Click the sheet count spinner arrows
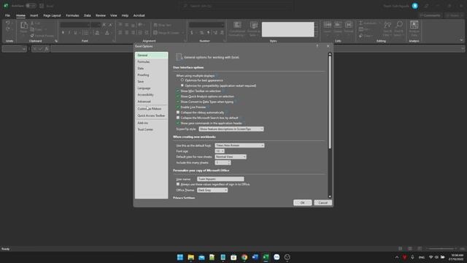This screenshot has height=263, width=467. click(x=229, y=162)
